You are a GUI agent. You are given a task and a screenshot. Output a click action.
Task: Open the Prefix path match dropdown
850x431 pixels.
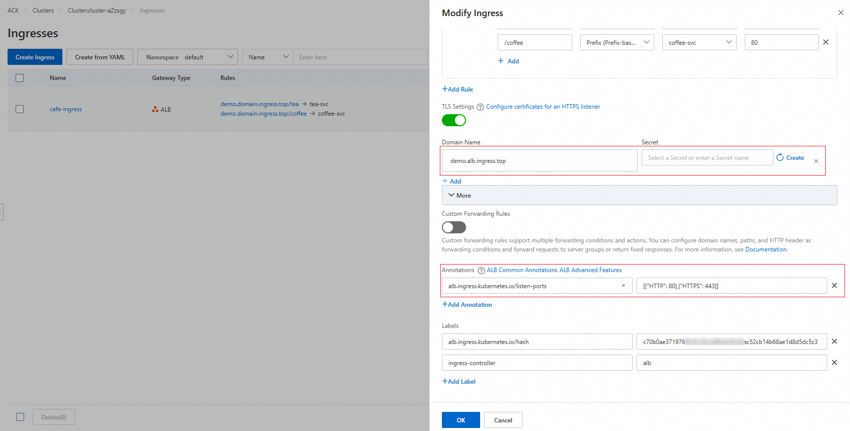(616, 42)
